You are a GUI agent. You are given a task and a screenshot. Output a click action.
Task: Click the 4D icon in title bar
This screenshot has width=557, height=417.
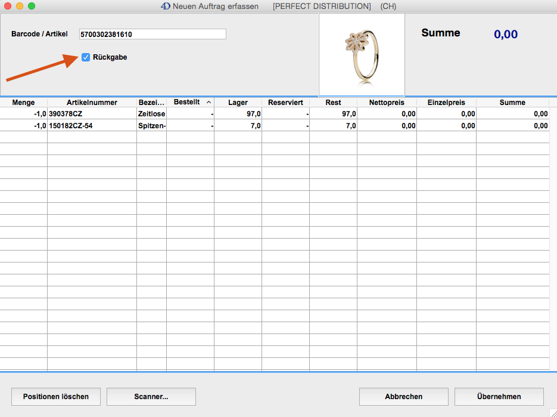tap(166, 6)
